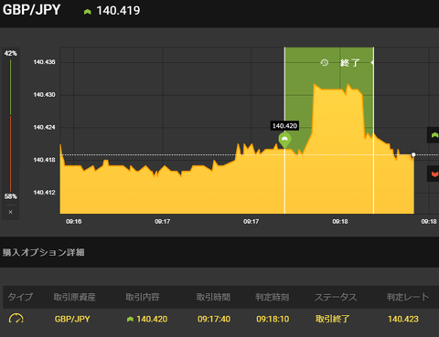Select the green High (up) button at right edge
439x337 pixels.
[x=434, y=135]
